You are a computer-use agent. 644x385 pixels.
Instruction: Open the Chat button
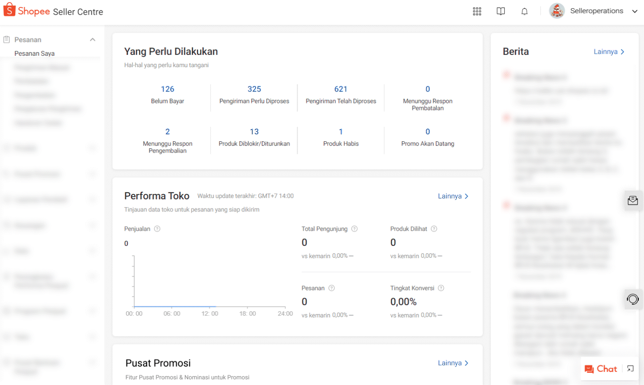[x=601, y=369]
